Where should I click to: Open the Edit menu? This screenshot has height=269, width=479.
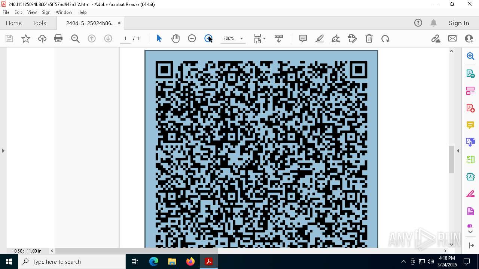pos(18,12)
